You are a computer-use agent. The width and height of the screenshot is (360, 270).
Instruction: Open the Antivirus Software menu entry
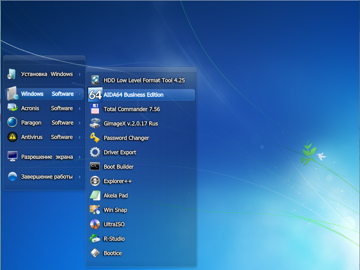pyautogui.click(x=44, y=137)
